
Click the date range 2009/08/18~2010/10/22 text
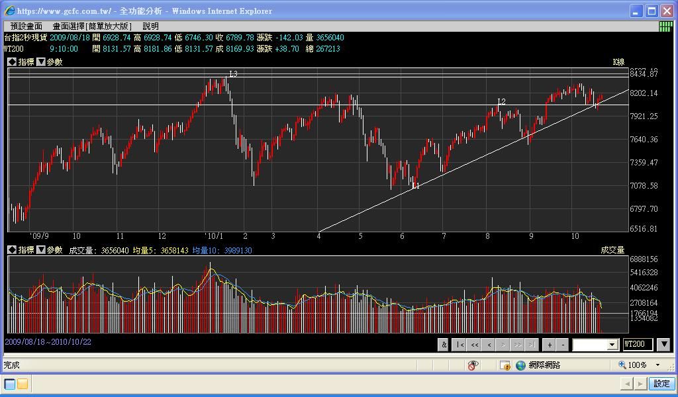coord(48,341)
